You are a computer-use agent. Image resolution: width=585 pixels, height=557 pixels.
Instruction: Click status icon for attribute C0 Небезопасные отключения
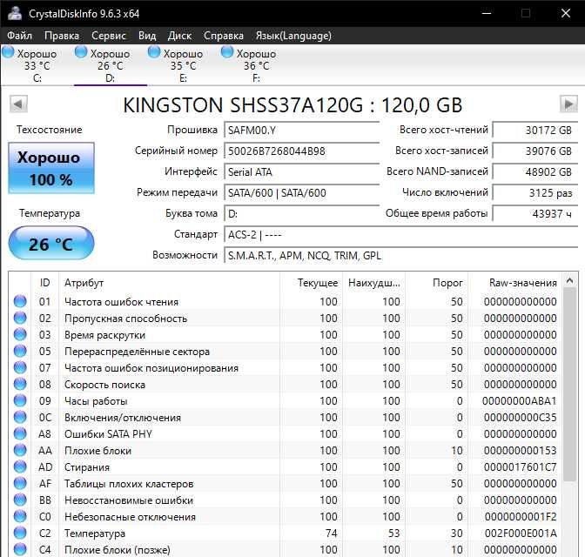(20, 516)
